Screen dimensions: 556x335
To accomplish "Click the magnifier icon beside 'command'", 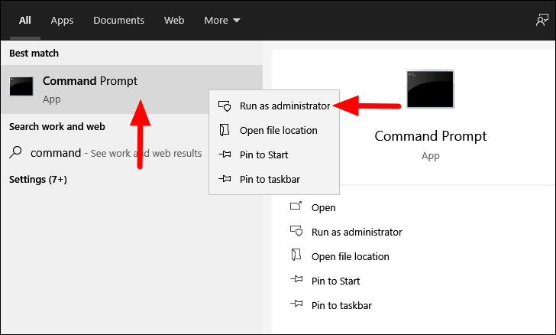I will tap(15, 152).
